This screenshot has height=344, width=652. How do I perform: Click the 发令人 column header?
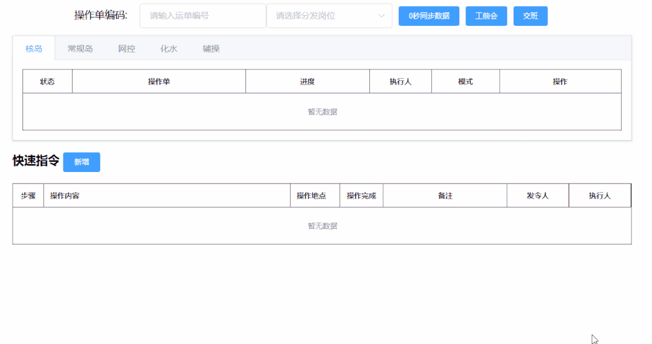click(x=537, y=196)
